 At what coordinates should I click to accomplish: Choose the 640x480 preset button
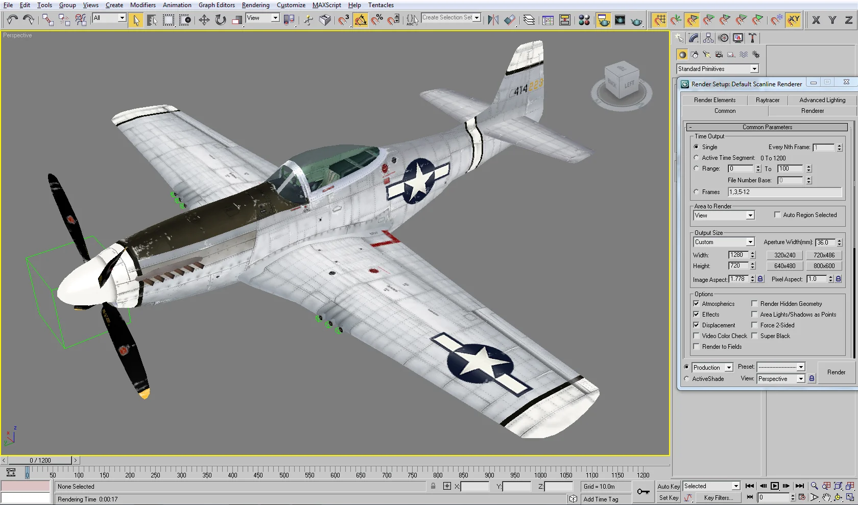pyautogui.click(x=784, y=266)
